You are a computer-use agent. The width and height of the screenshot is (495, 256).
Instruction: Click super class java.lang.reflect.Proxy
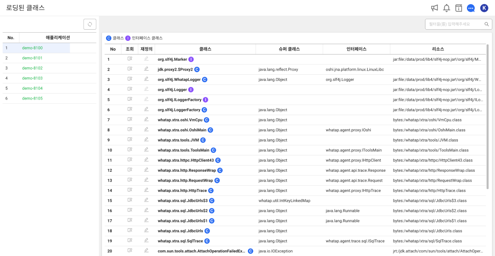[278, 69]
